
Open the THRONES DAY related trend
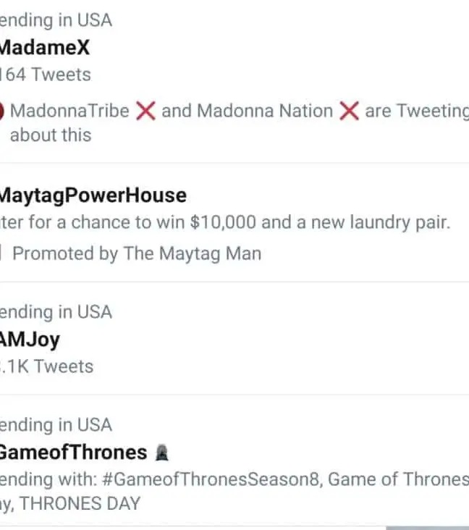(x=80, y=503)
